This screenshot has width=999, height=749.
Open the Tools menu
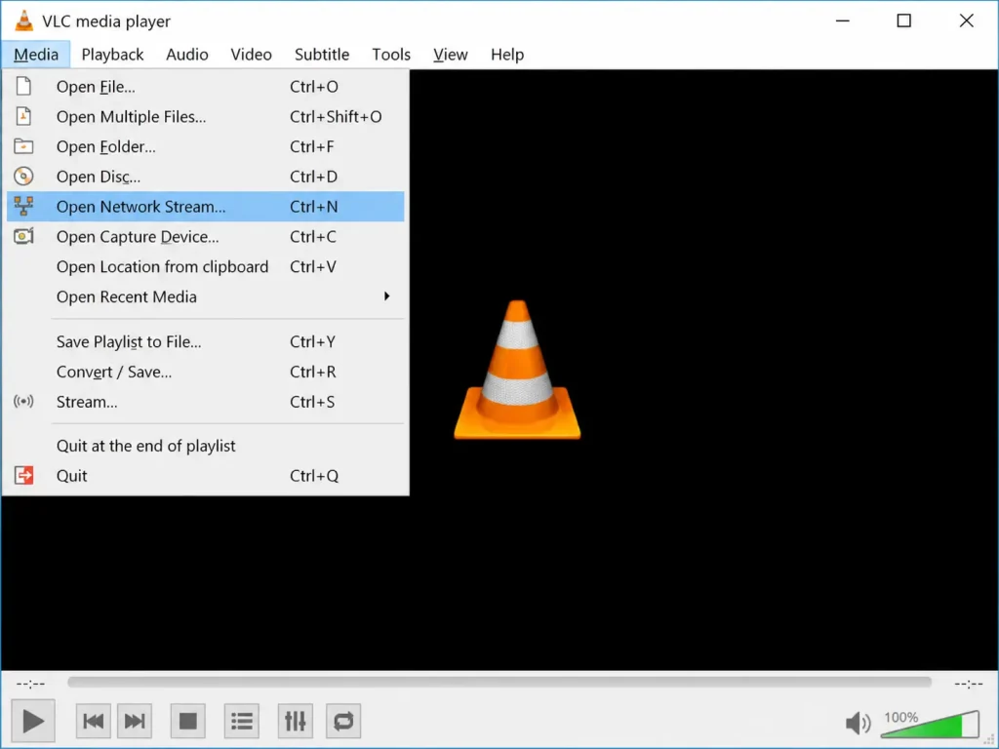[391, 55]
